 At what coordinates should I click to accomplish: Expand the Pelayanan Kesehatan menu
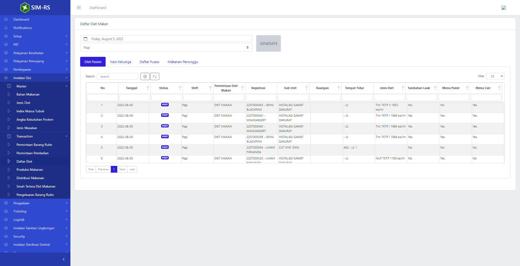28,53
